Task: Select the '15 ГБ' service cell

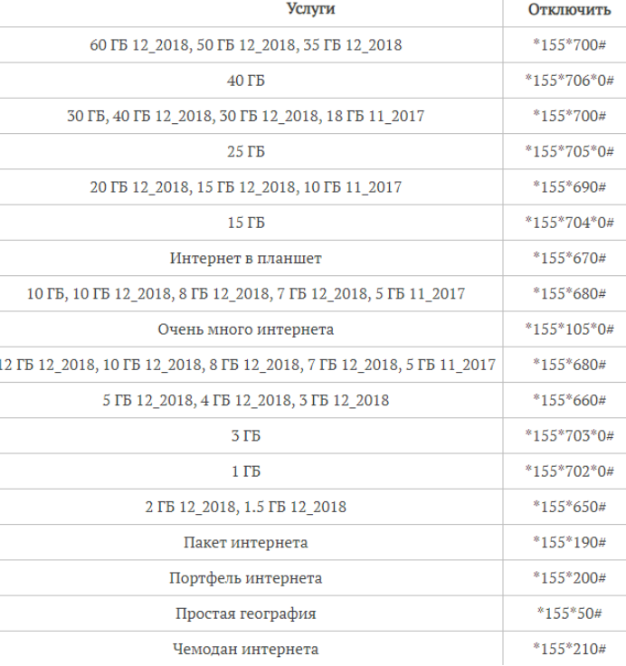Action: 245,223
